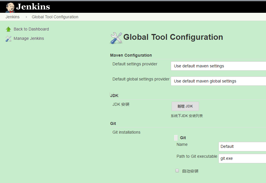266x183 pixels.
Task: Click the Path to Git executable label
Action: 197,156
